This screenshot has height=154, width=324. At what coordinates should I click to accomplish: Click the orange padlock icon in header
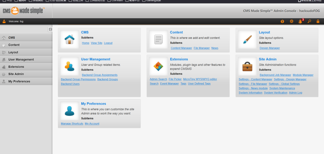pyautogui.click(x=318, y=21)
